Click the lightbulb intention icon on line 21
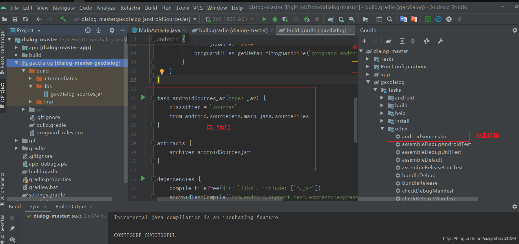The width and height of the screenshot is (519, 244). [162, 71]
